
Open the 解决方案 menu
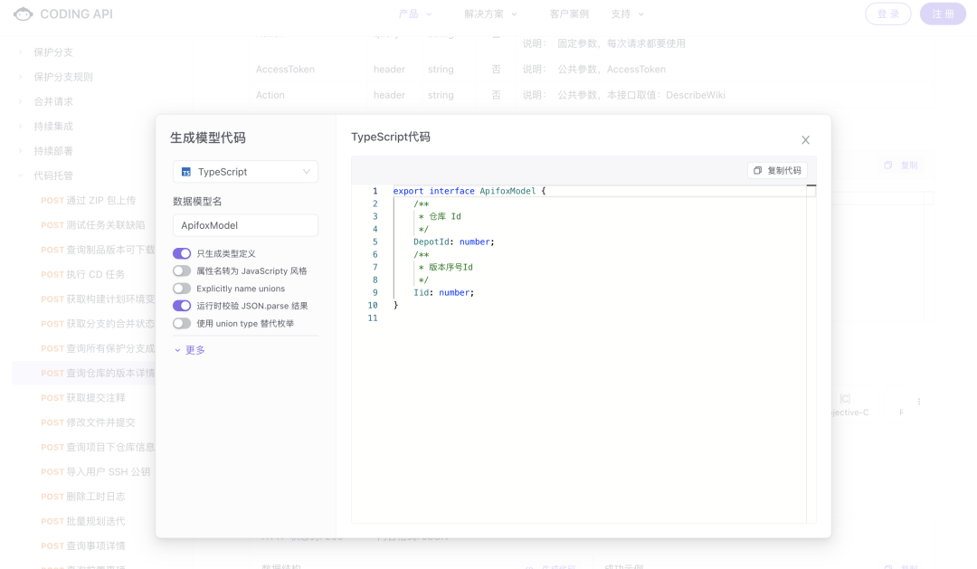tap(490, 14)
